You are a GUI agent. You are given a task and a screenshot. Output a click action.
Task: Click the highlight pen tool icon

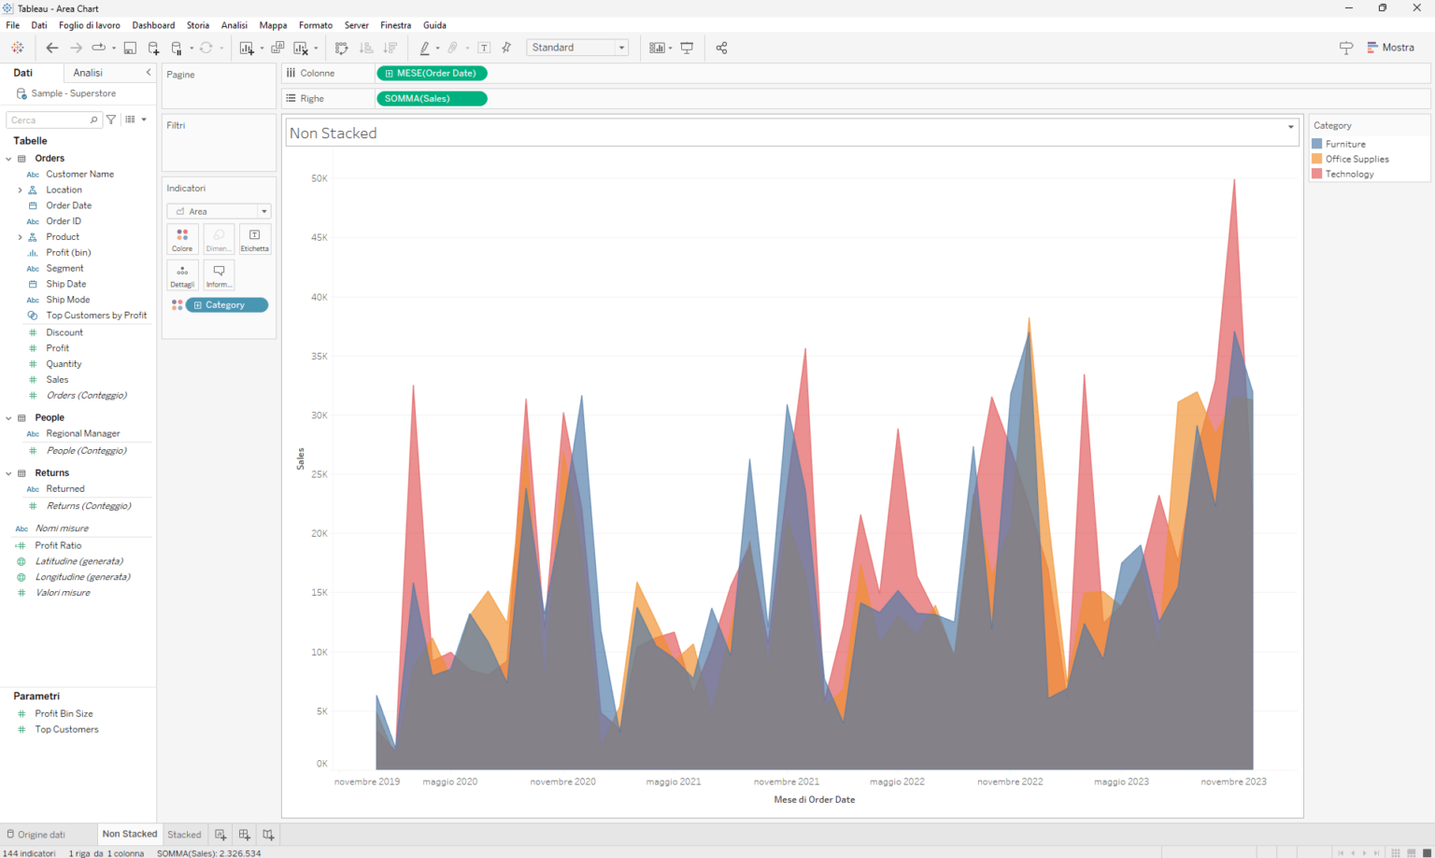click(425, 48)
